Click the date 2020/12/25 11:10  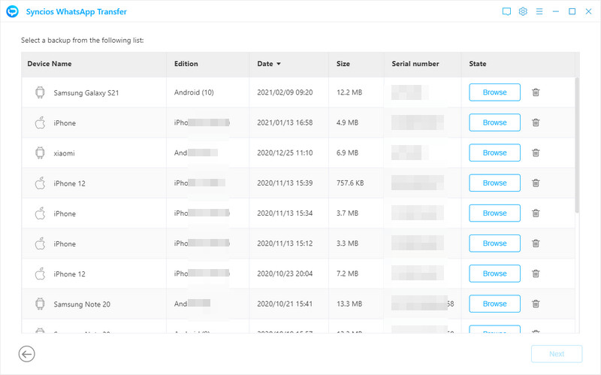click(x=285, y=153)
